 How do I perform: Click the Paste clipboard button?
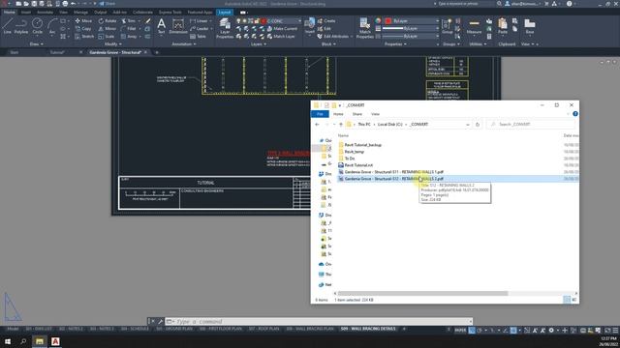tap(503, 26)
